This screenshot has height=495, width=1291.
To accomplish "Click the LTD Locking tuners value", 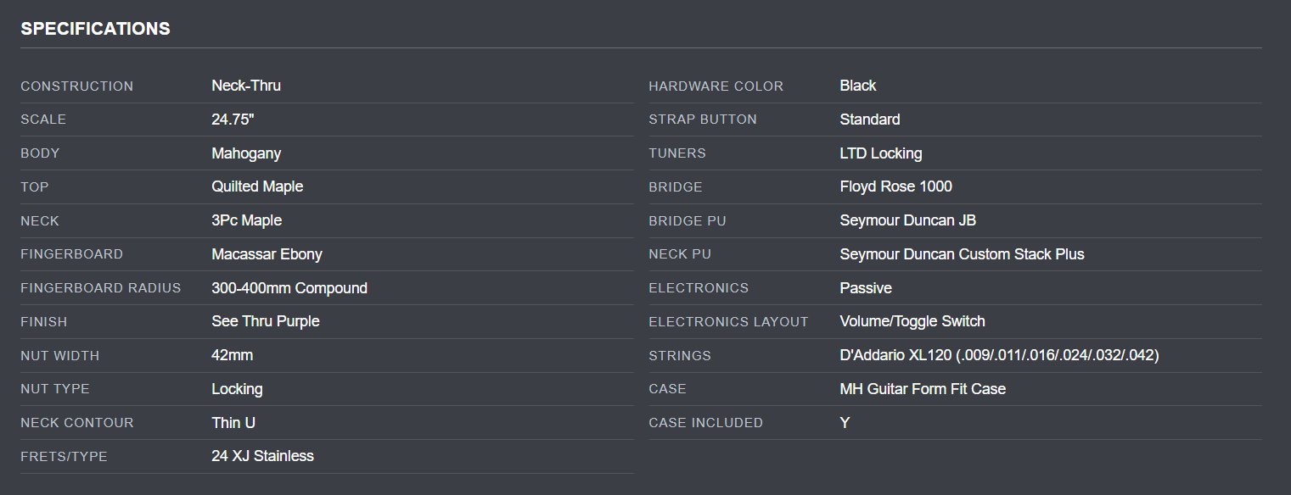I will click(880, 153).
